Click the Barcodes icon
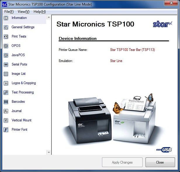Viewport: 180px width, 172px height. [x=6, y=102]
